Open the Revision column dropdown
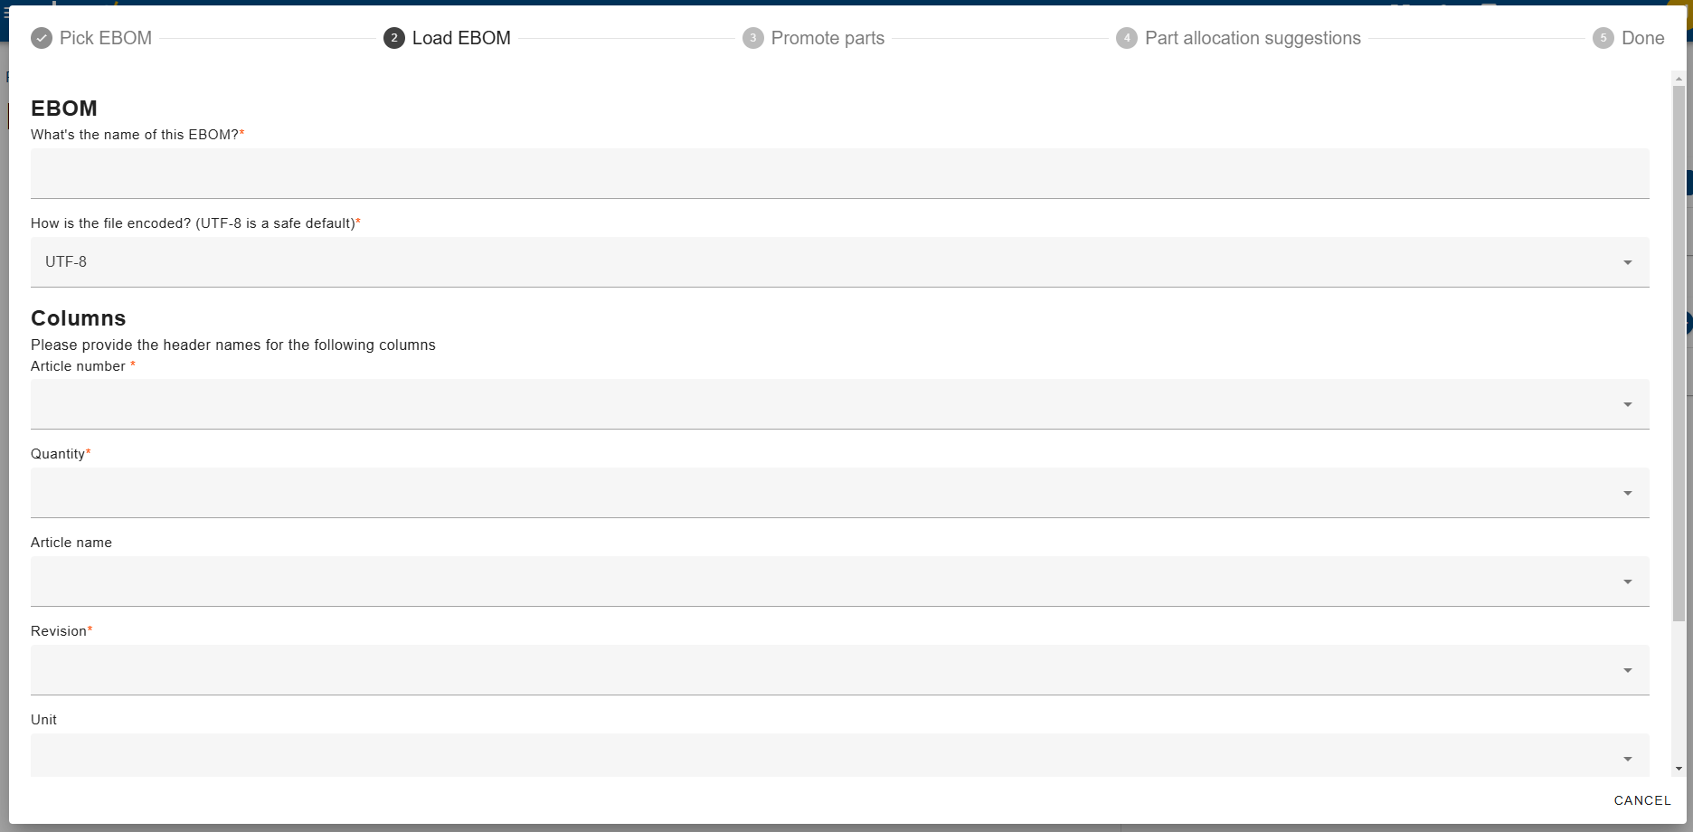 [x=840, y=670]
